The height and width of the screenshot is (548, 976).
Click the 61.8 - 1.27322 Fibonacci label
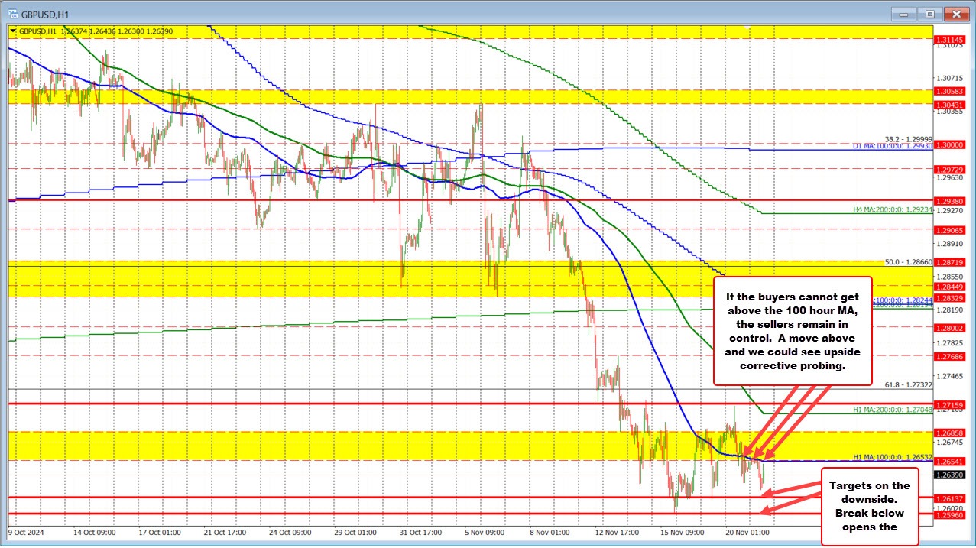[x=909, y=386]
